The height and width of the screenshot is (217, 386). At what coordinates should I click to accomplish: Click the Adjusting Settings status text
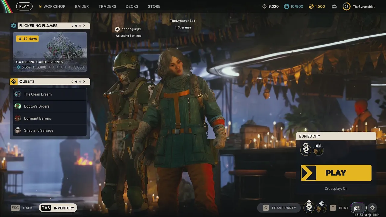tap(128, 36)
